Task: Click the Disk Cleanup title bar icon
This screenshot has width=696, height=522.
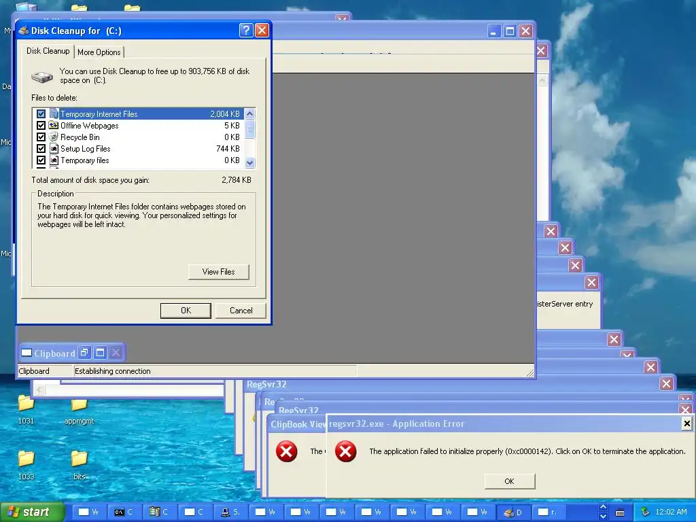Action: (x=24, y=30)
